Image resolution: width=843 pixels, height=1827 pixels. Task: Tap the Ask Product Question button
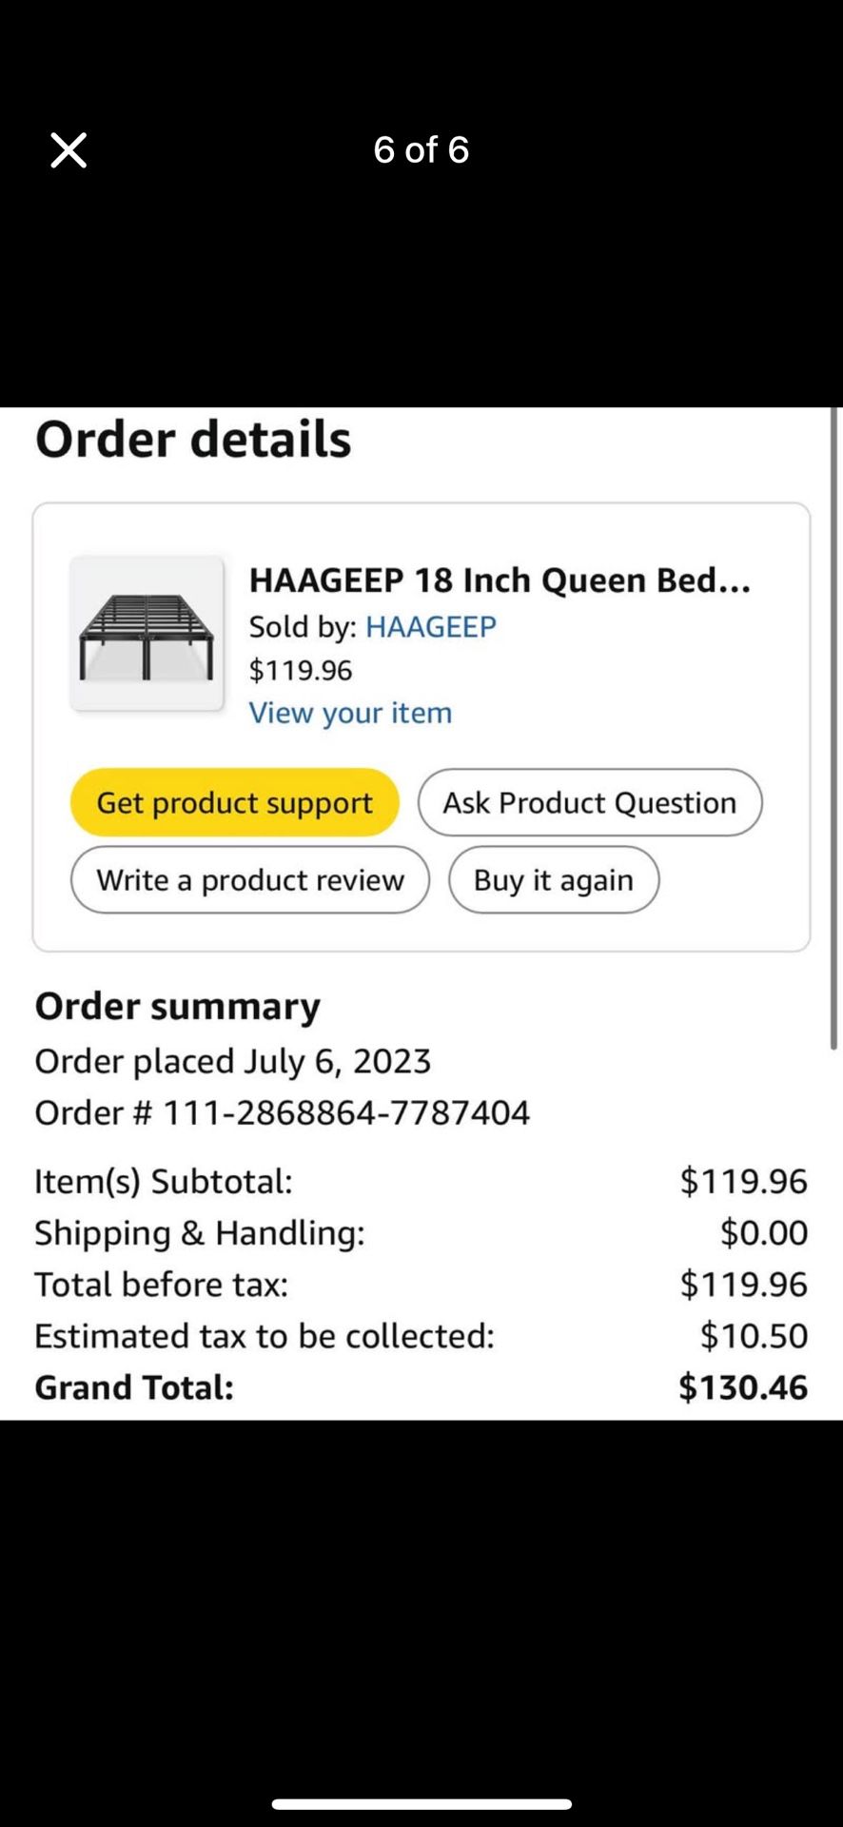589,803
